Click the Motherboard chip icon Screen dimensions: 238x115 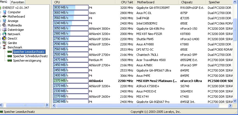click(x=4, y=17)
